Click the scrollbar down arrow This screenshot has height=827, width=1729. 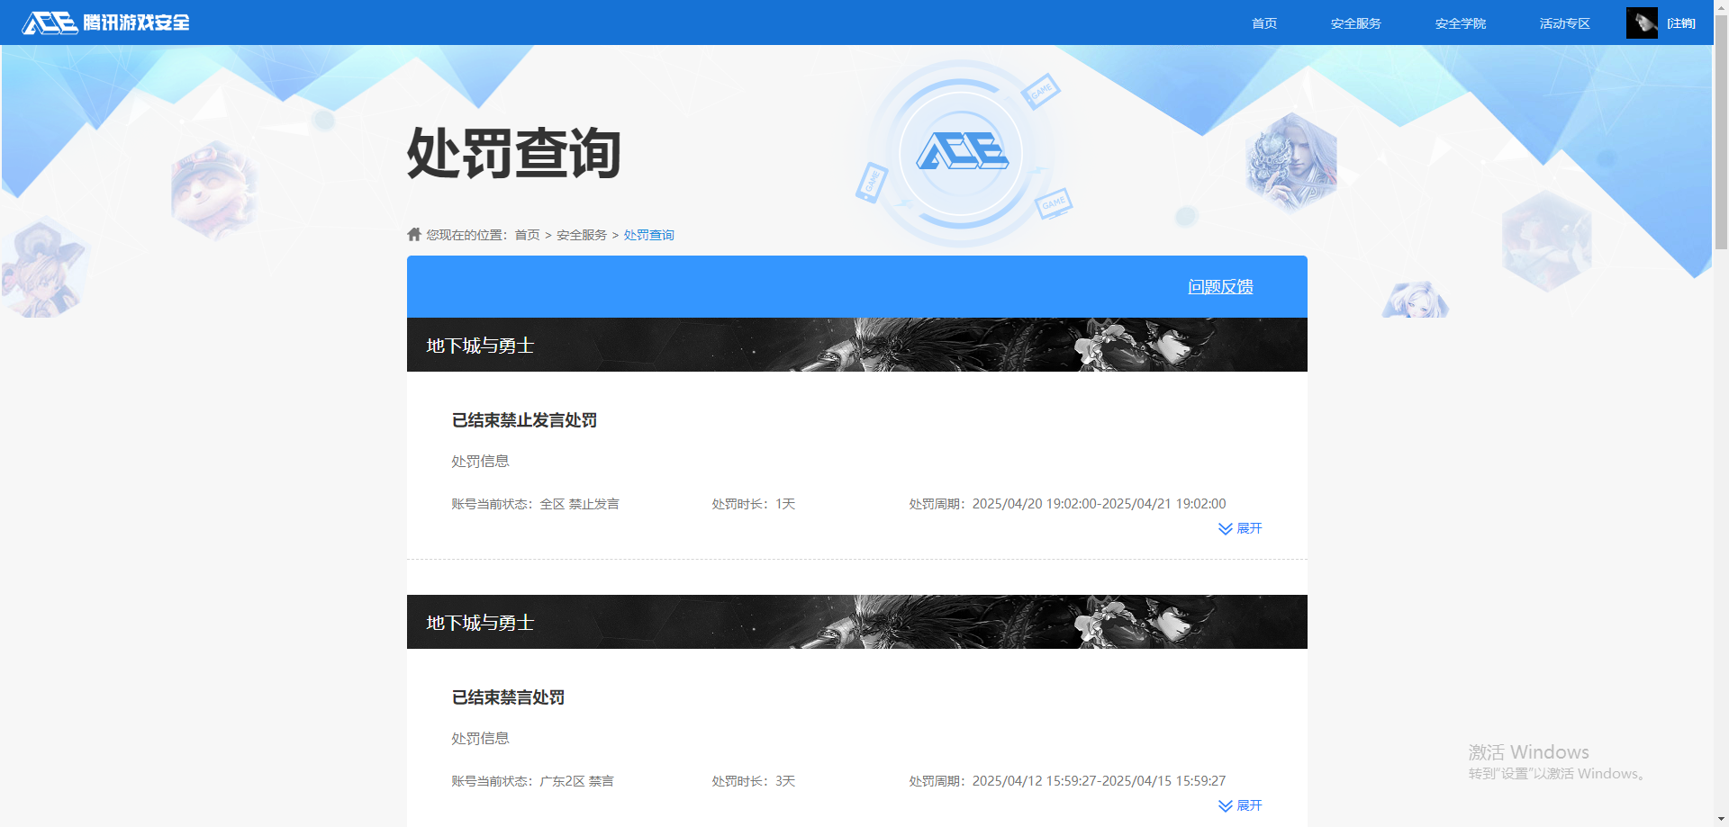(x=1721, y=820)
